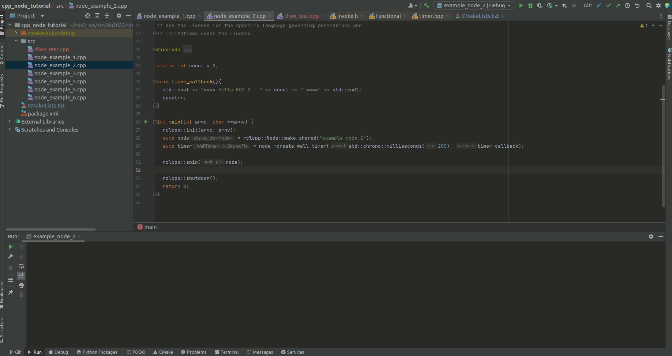
Task: Expand Scratches and Consoles node
Action: click(10, 129)
